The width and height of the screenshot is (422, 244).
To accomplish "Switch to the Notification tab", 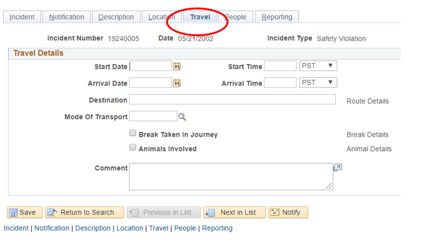I will point(66,17).
